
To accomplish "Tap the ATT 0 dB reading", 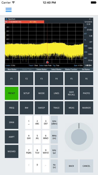I will click(88, 35).
